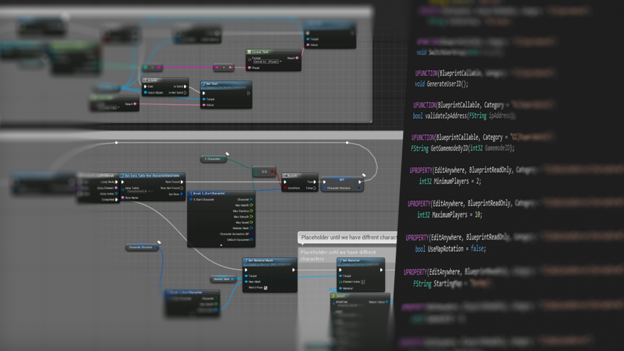Click the Character output pin on Break node
Image resolution: width=624 pixels, height=351 pixels.
(251, 200)
